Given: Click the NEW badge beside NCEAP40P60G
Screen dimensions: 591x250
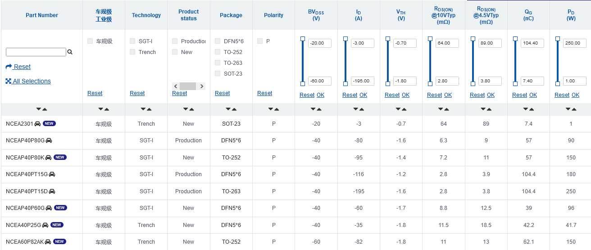Looking at the screenshot, I should point(60,208).
